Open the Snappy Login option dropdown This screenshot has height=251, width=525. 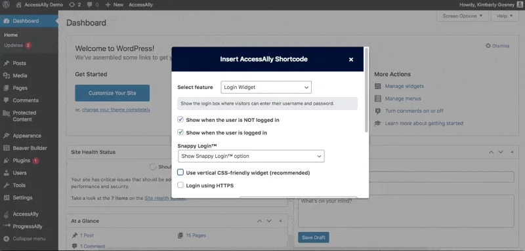pos(251,156)
